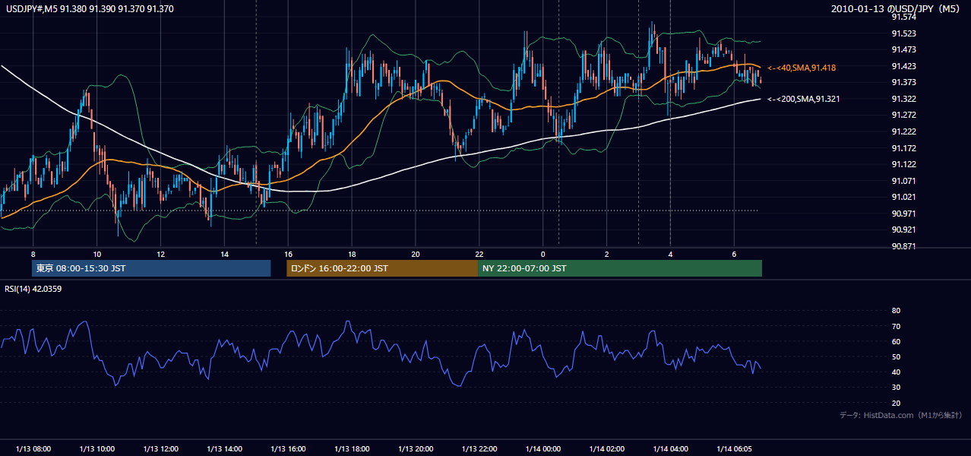Image resolution: width=971 pixels, height=456 pixels.
Task: Click the hour 18 tick under price chart
Action: click(x=352, y=253)
